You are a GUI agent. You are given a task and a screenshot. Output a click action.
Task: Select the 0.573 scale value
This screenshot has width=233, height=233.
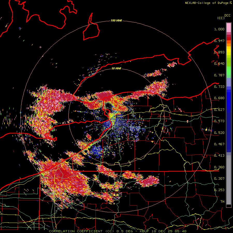tap(219, 121)
